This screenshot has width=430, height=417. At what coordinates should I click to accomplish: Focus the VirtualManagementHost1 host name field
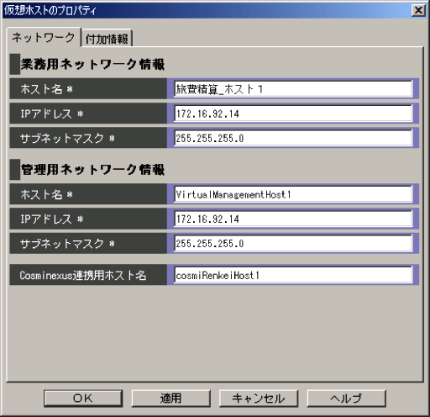(x=293, y=194)
